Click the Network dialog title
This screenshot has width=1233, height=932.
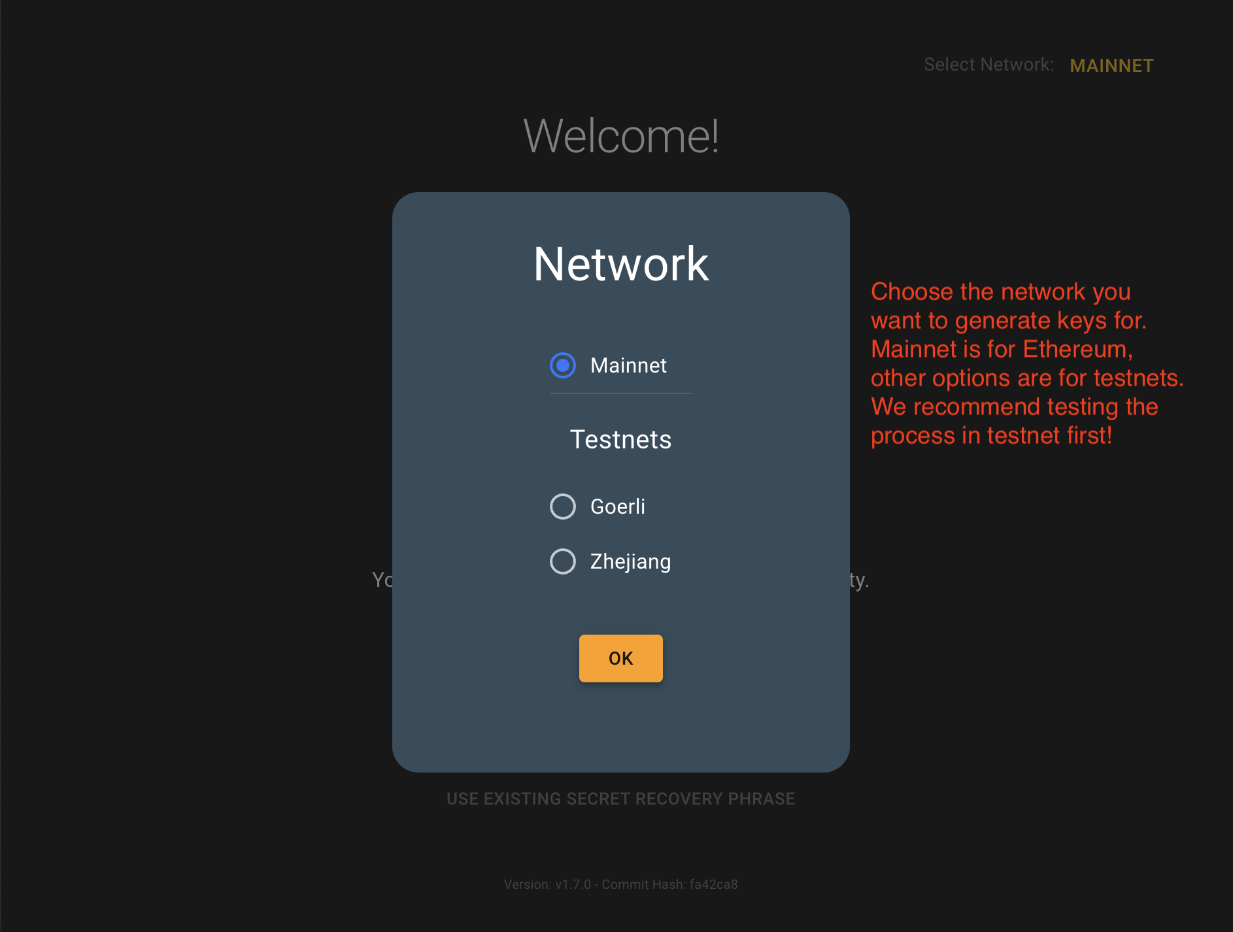pyautogui.click(x=620, y=264)
